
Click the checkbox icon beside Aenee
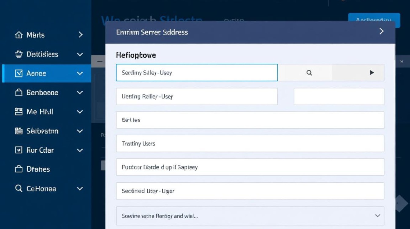coord(19,73)
